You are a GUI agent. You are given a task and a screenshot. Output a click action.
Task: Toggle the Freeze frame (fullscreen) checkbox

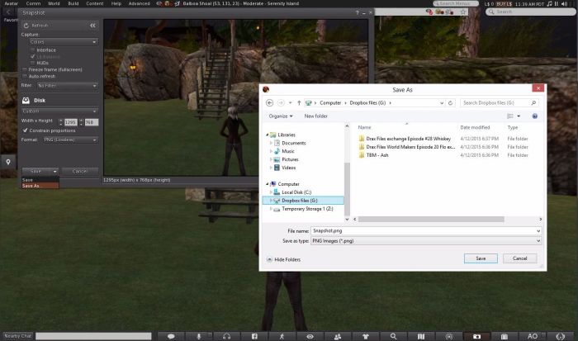click(x=25, y=69)
